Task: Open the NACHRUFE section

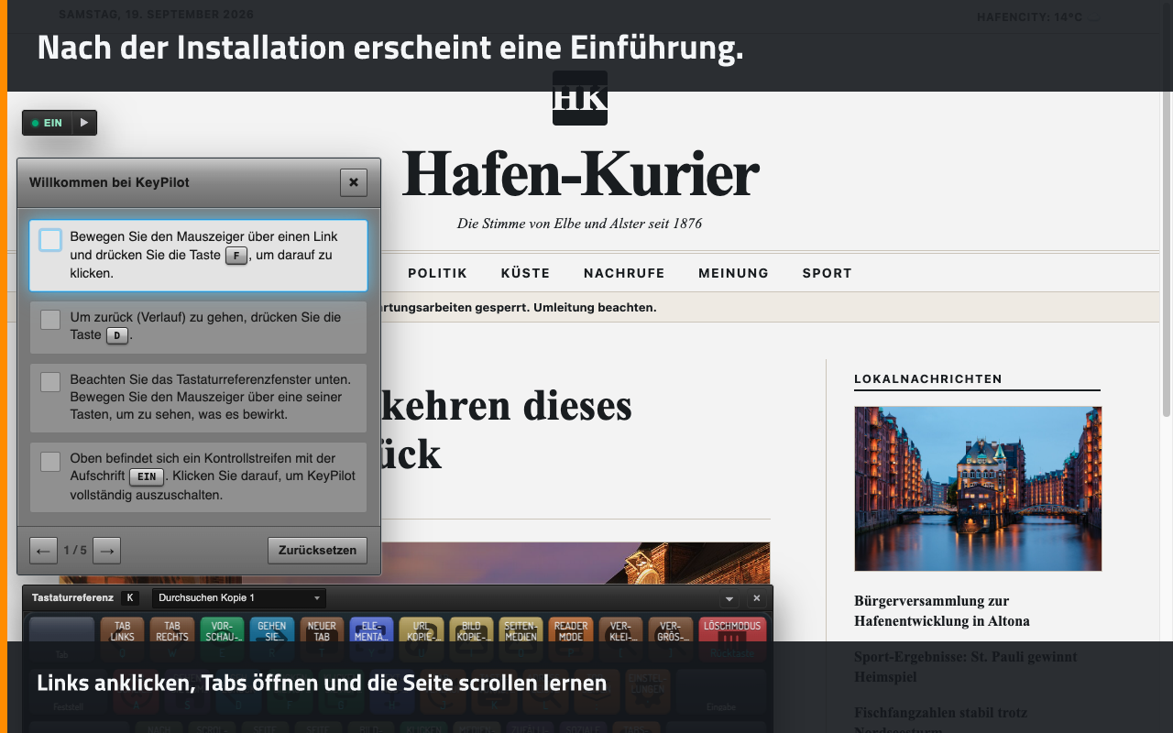Action: click(624, 273)
